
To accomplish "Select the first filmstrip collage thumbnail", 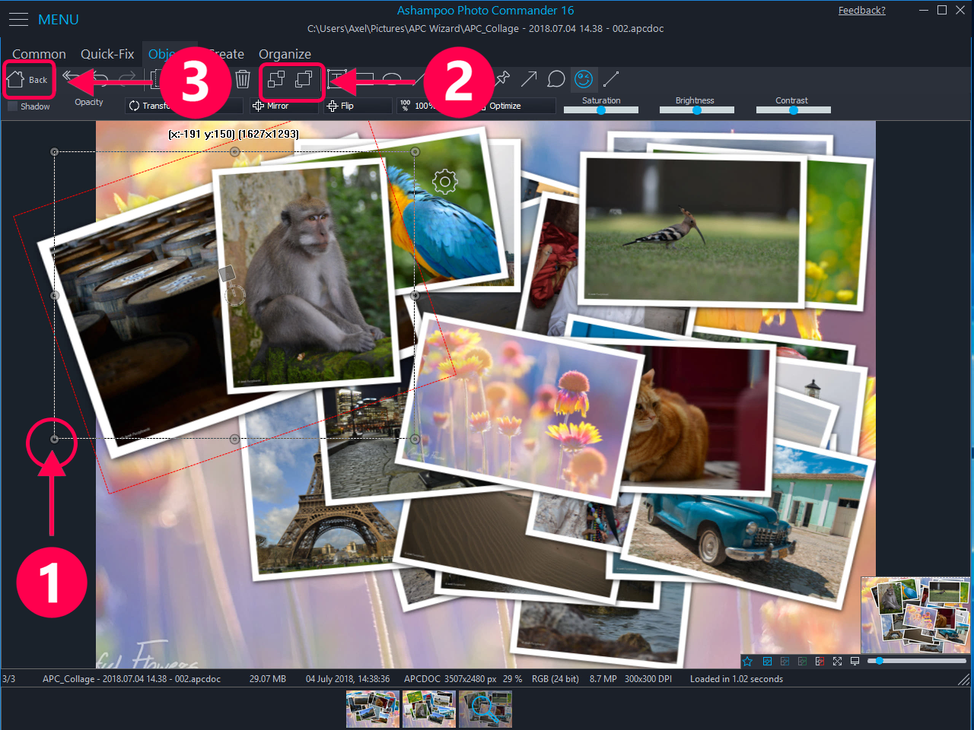I will tap(373, 709).
